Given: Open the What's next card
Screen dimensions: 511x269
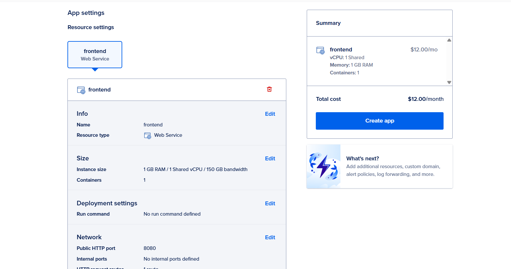Looking at the screenshot, I should pos(380,166).
